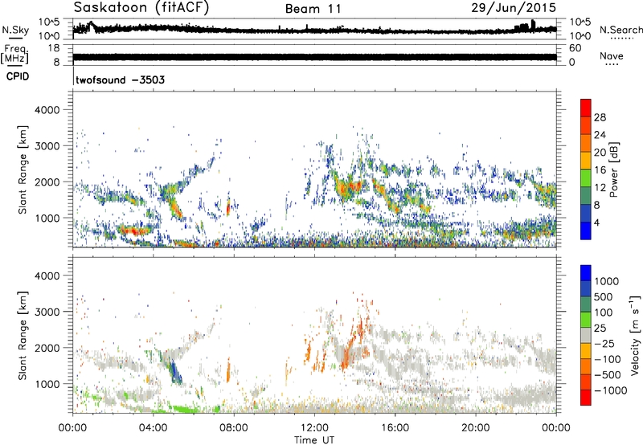Click the power panel 'Slant Range [km]' label
This screenshot has width=643, height=445.
(23, 169)
